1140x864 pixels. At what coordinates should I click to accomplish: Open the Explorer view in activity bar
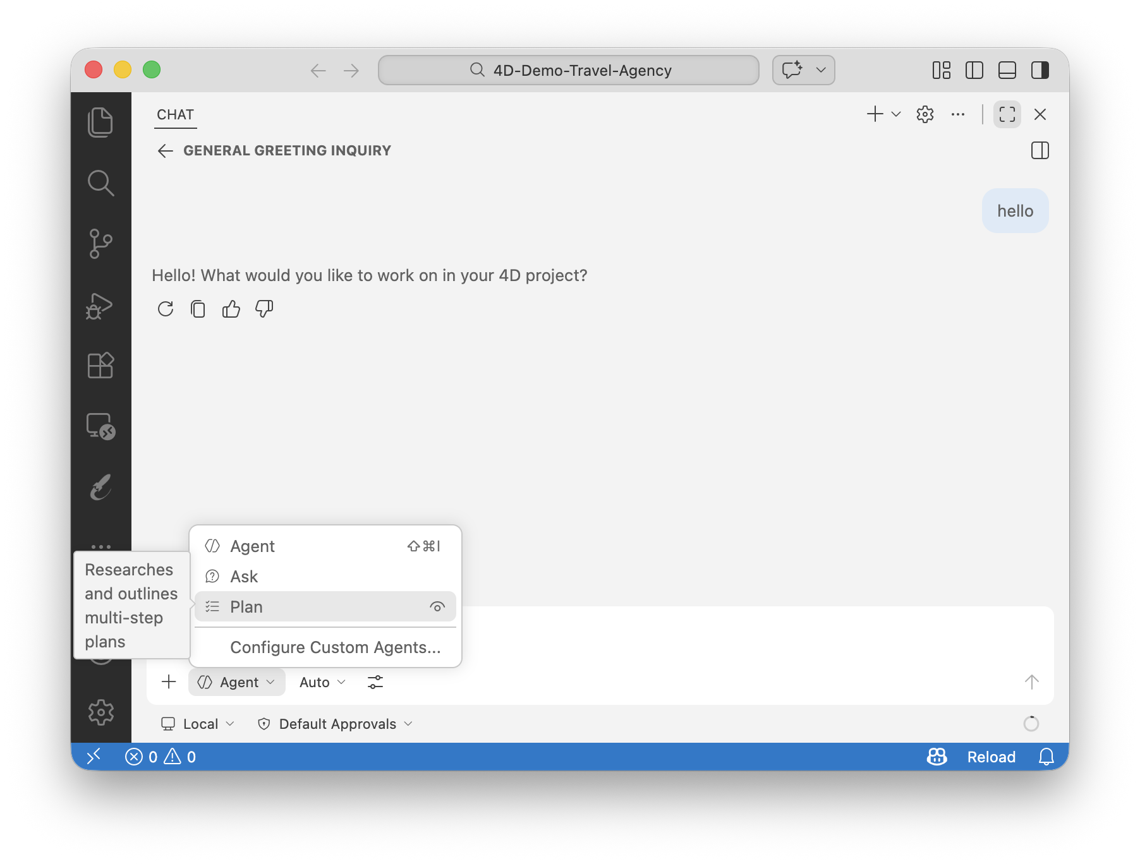coord(100,122)
